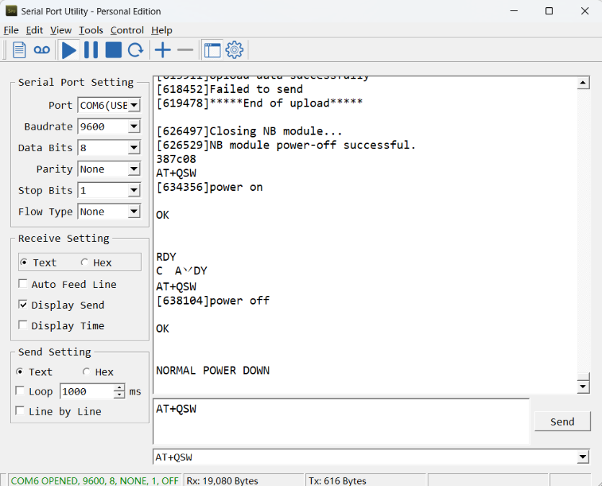Click scrollbar up arrow in receive log
This screenshot has width=602, height=486.
pos(583,83)
